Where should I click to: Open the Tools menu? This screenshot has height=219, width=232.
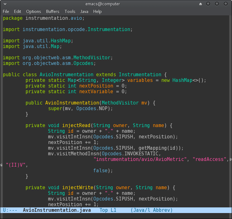70,11
